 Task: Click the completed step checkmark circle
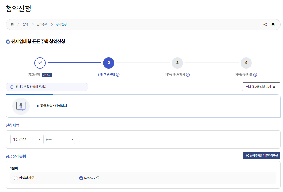pos(40,63)
